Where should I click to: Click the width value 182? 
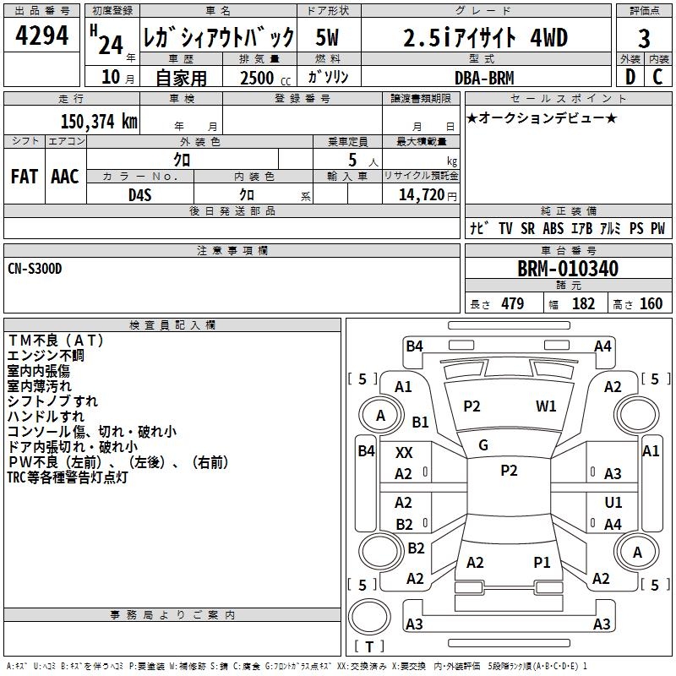[x=583, y=303]
